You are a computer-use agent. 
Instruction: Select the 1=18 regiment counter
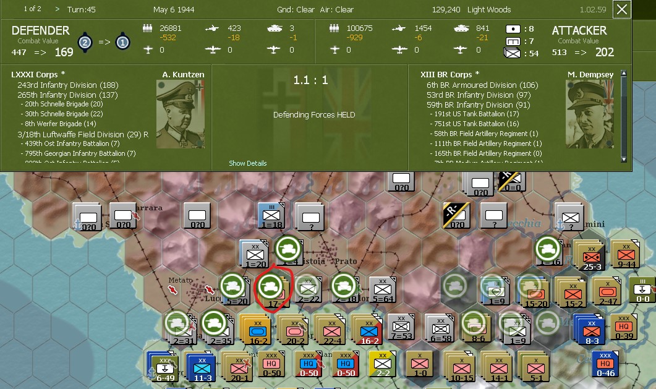(x=271, y=216)
